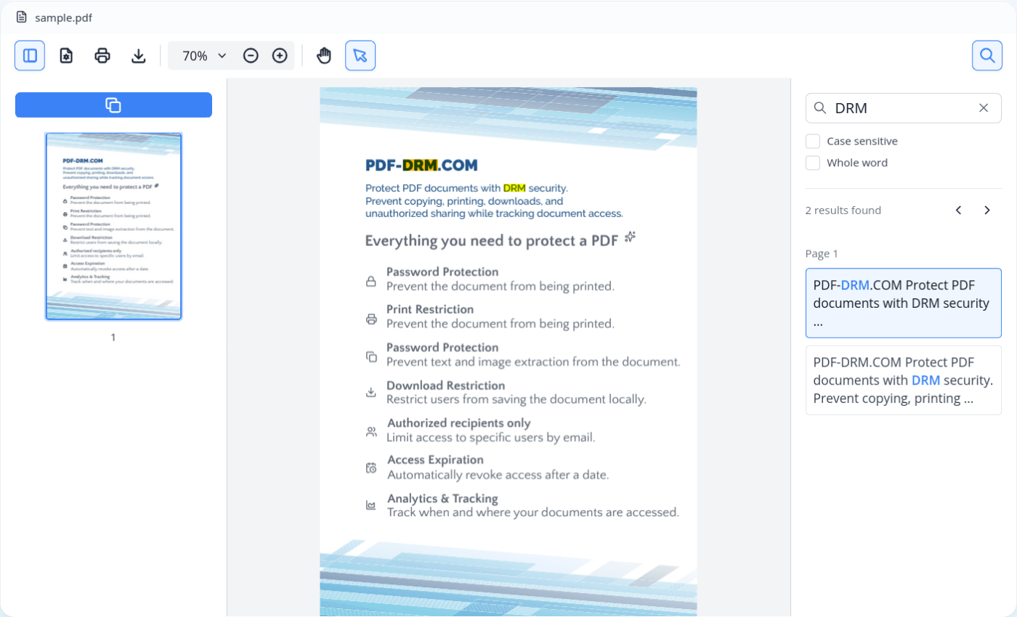Click the blue copy pages button in the sidebar

(x=113, y=105)
